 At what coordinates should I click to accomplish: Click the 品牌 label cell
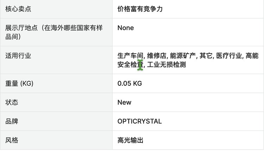[x=12, y=122]
